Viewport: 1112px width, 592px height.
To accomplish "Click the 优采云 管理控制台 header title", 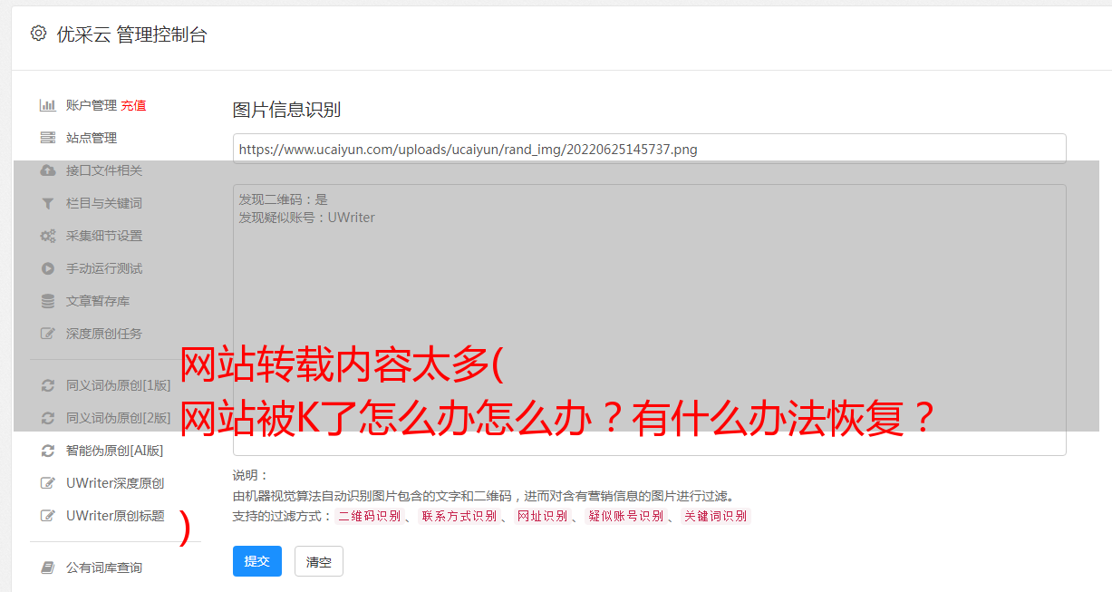I will pyautogui.click(x=131, y=34).
